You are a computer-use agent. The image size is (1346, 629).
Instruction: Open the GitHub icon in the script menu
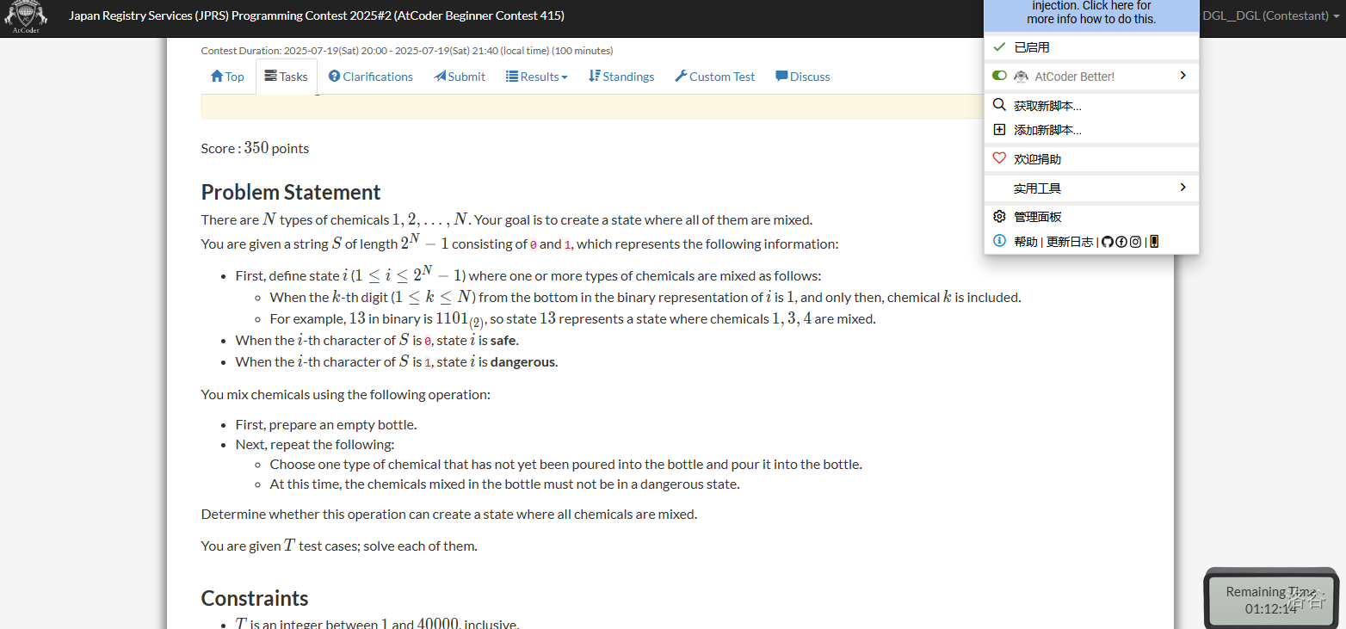tap(1108, 242)
